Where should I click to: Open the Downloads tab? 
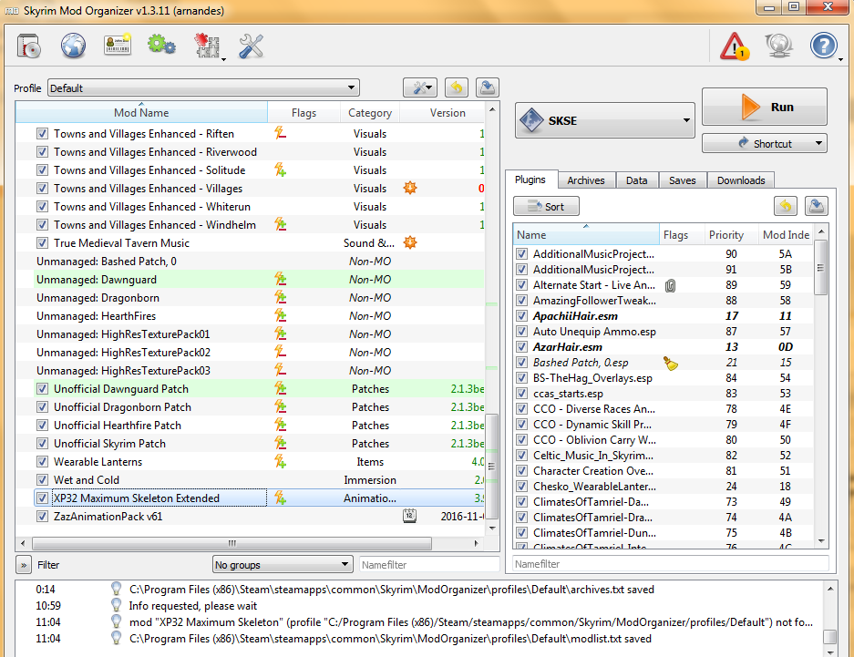pos(741,180)
